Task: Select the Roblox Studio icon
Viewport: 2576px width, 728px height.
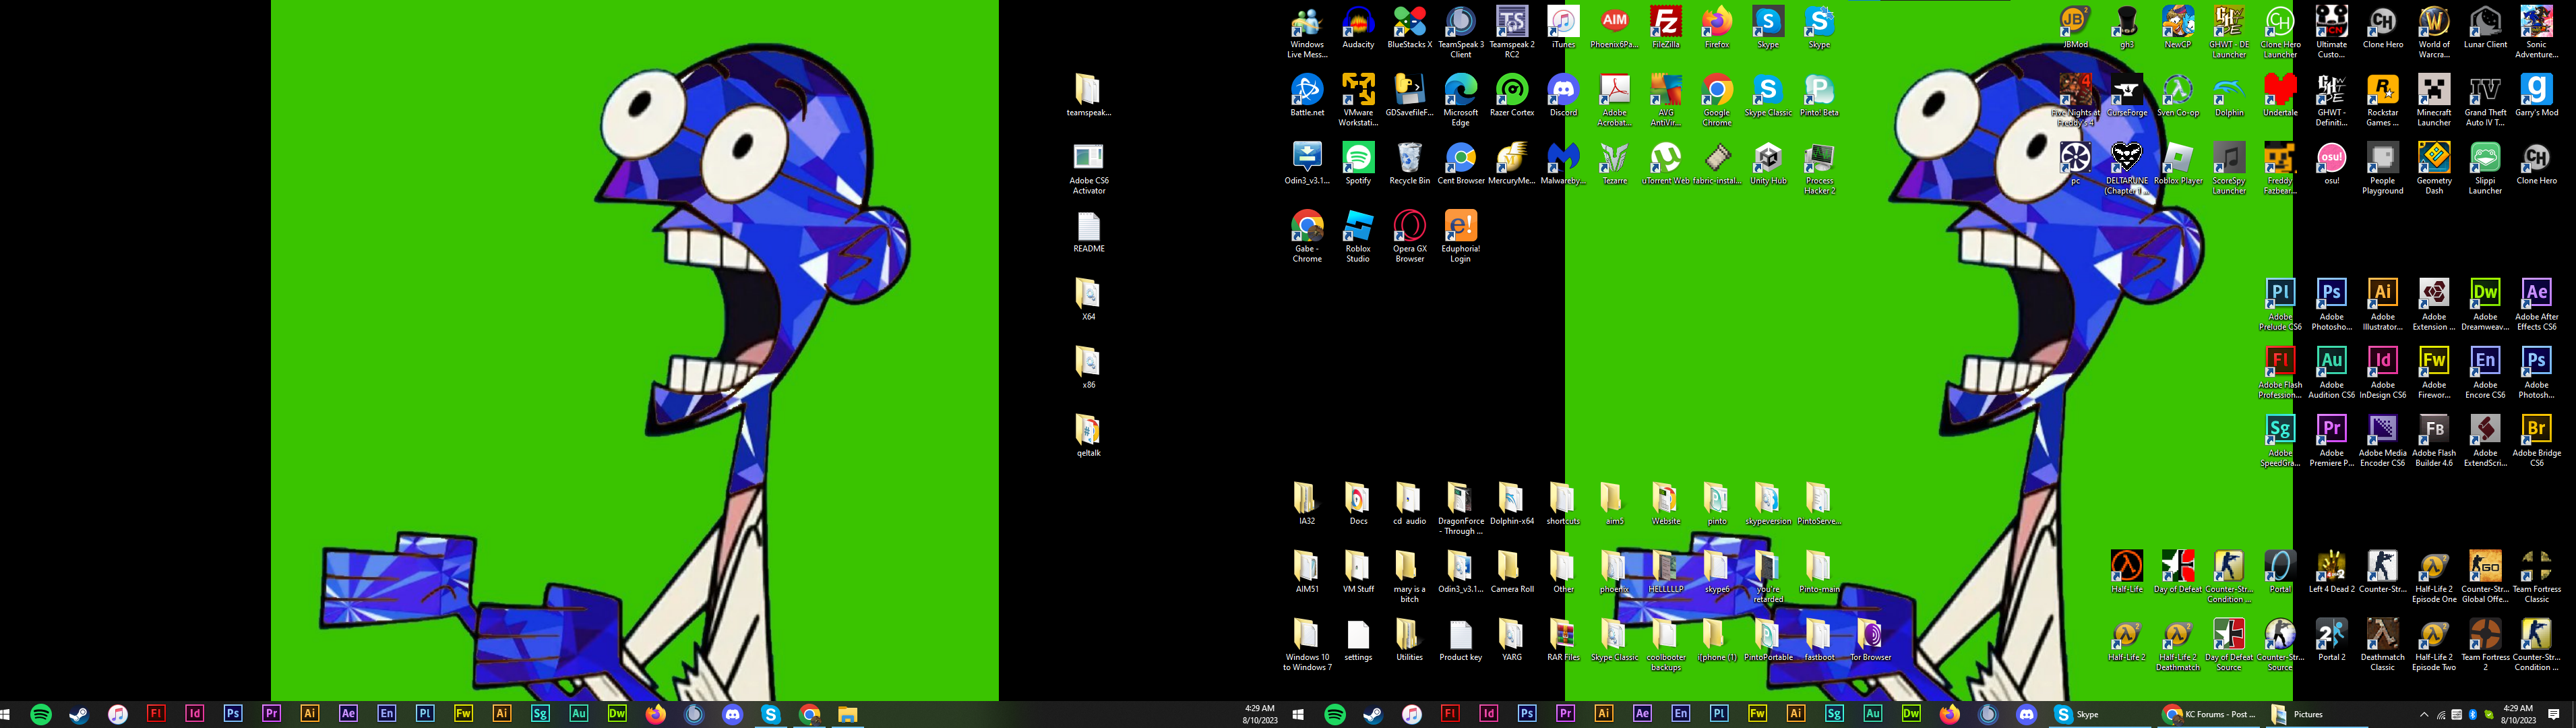Action: coord(1357,235)
